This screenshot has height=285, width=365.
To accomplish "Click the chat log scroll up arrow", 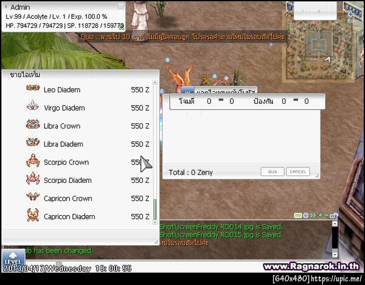I will tap(335, 224).
